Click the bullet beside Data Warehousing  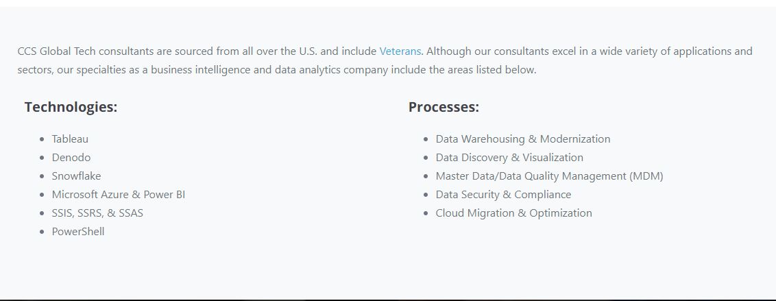426,140
